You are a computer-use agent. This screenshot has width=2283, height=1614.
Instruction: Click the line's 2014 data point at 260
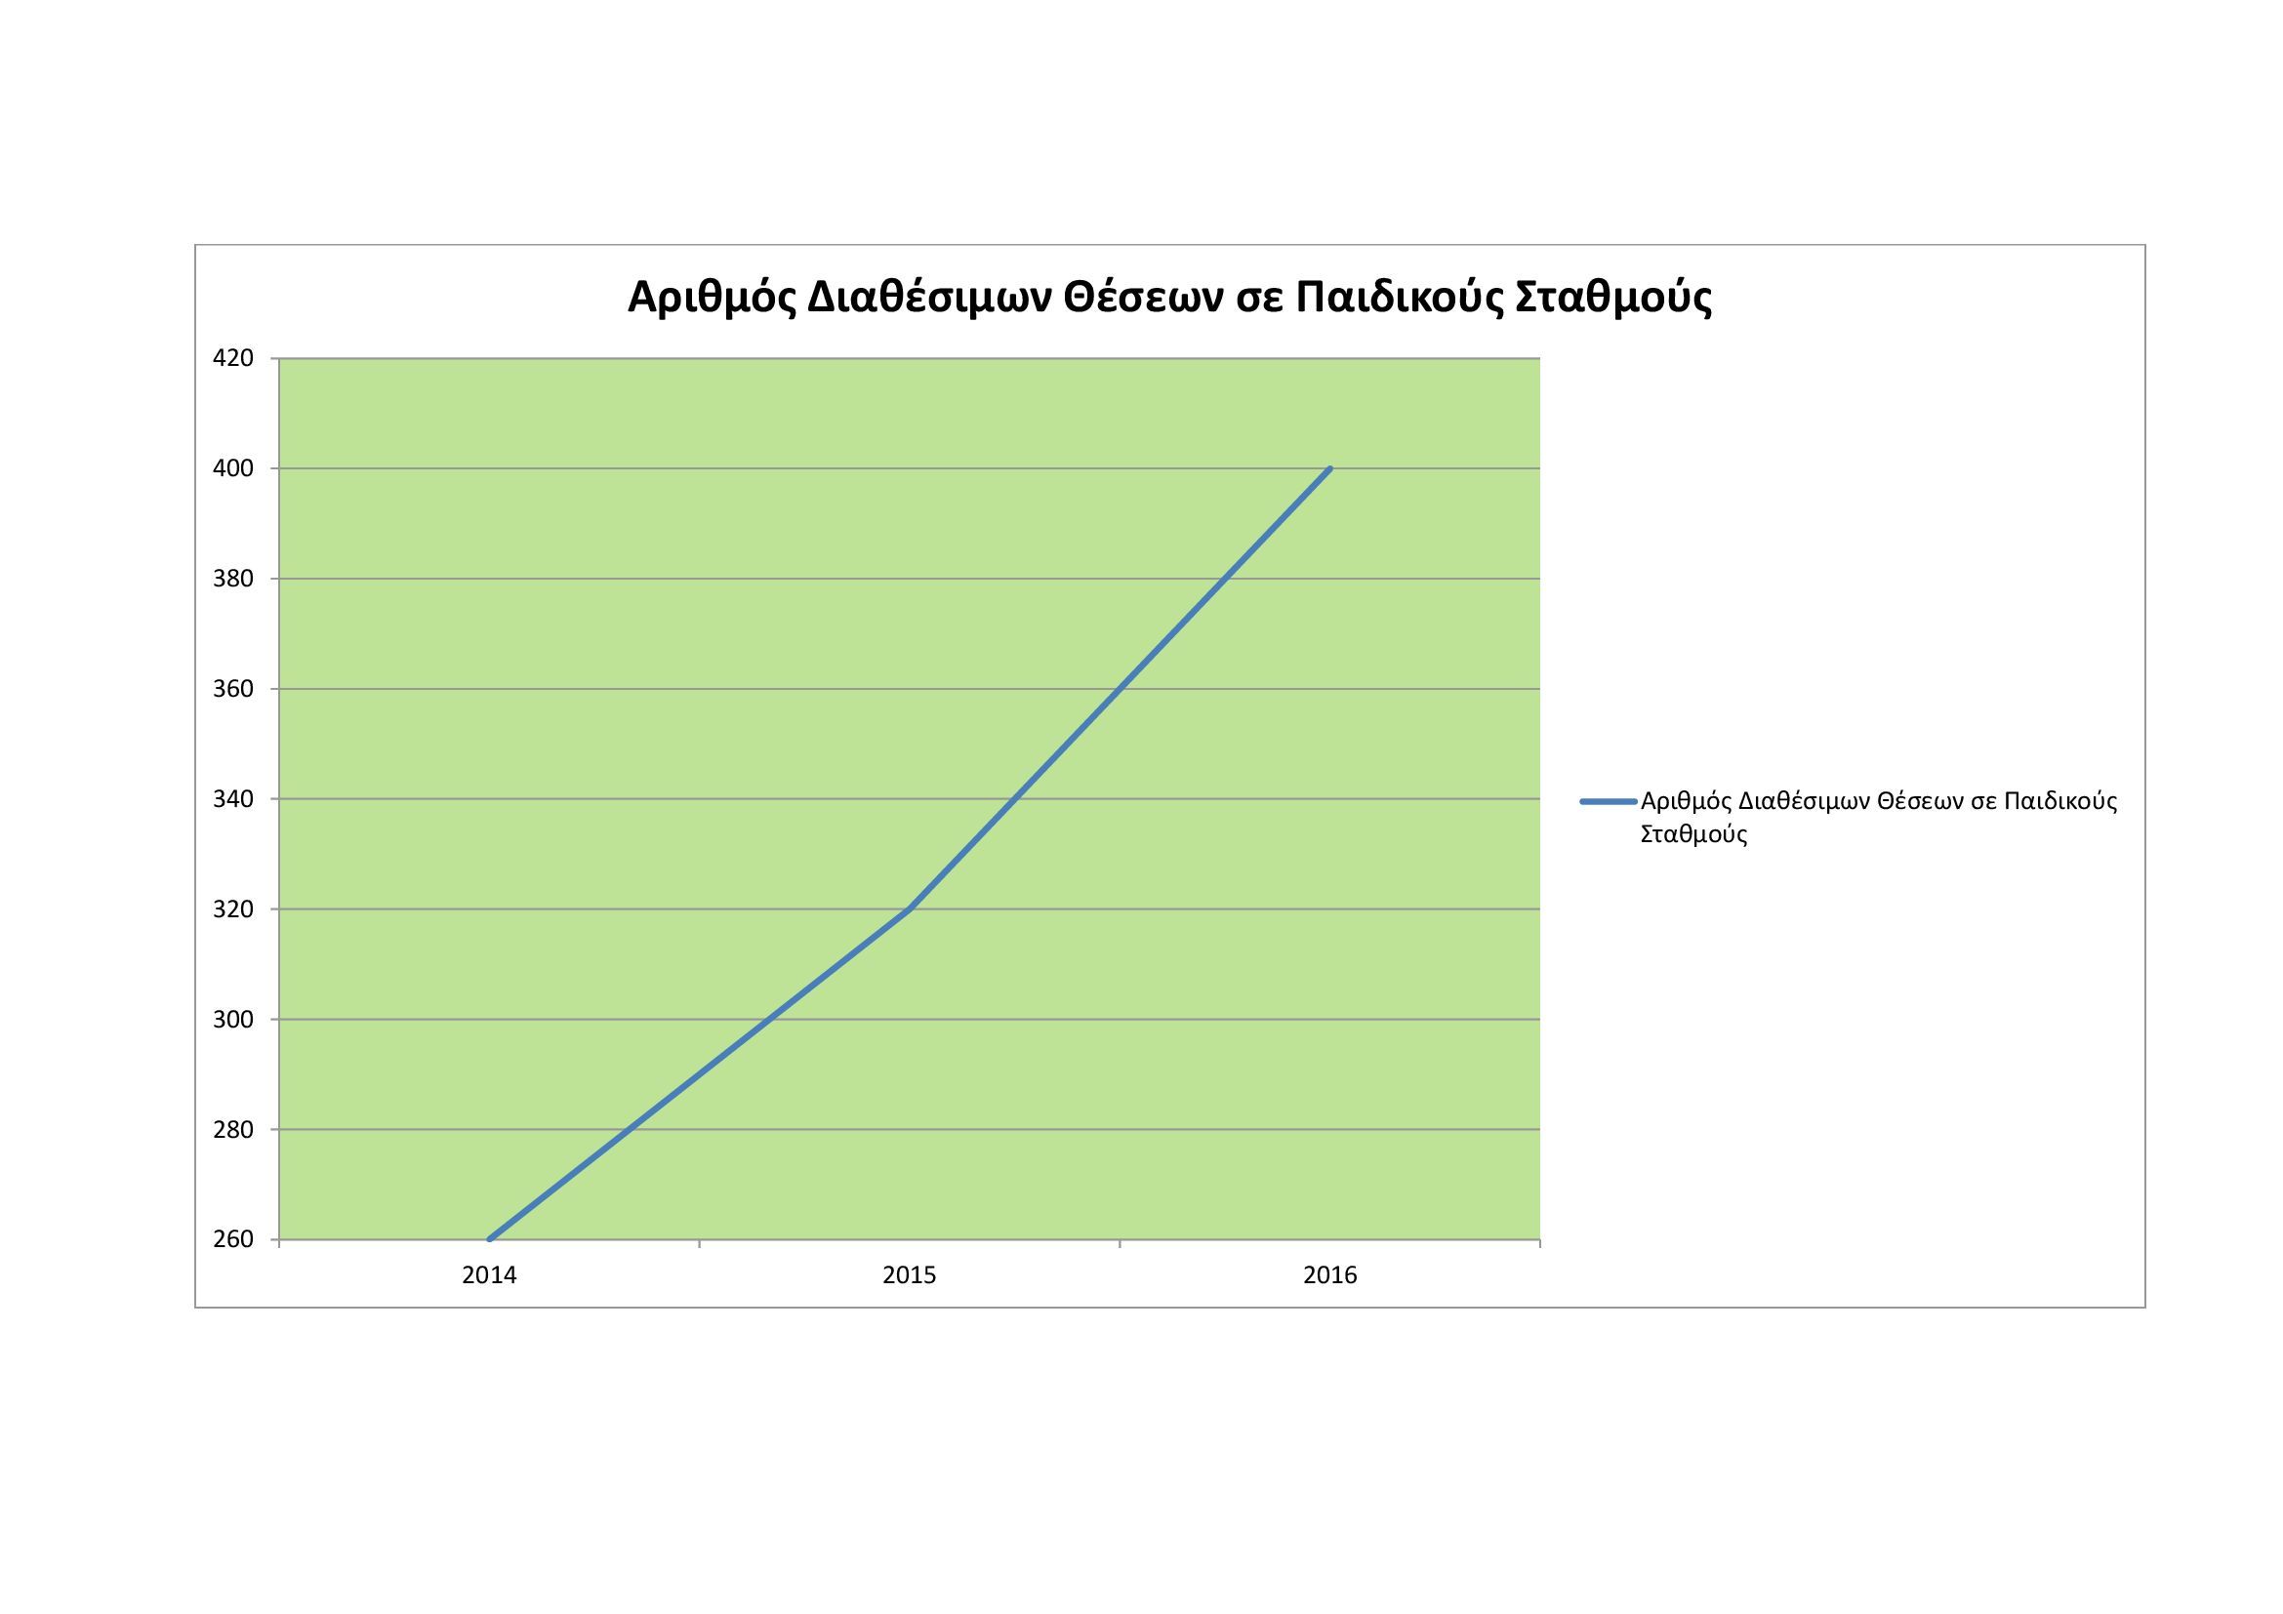click(490, 1238)
